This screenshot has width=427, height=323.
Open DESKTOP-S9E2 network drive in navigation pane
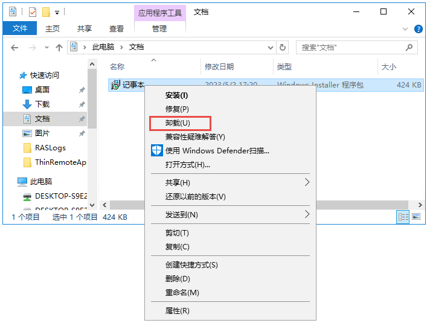[x=61, y=196]
